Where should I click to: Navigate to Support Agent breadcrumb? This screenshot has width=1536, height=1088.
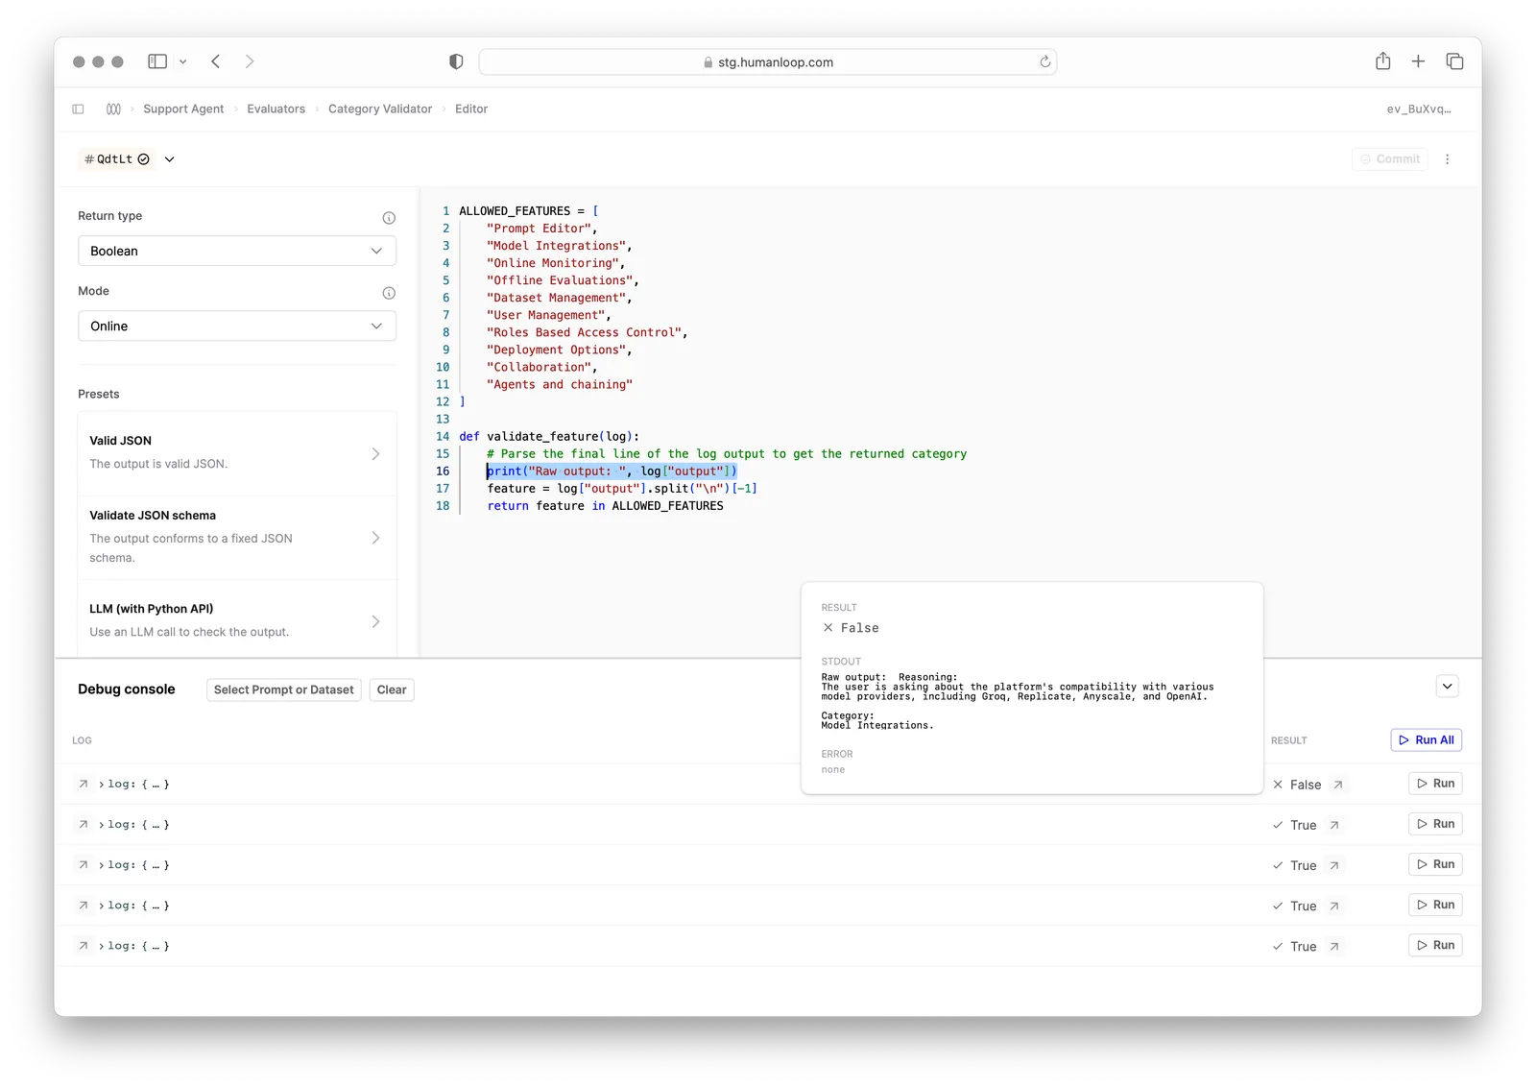(183, 109)
